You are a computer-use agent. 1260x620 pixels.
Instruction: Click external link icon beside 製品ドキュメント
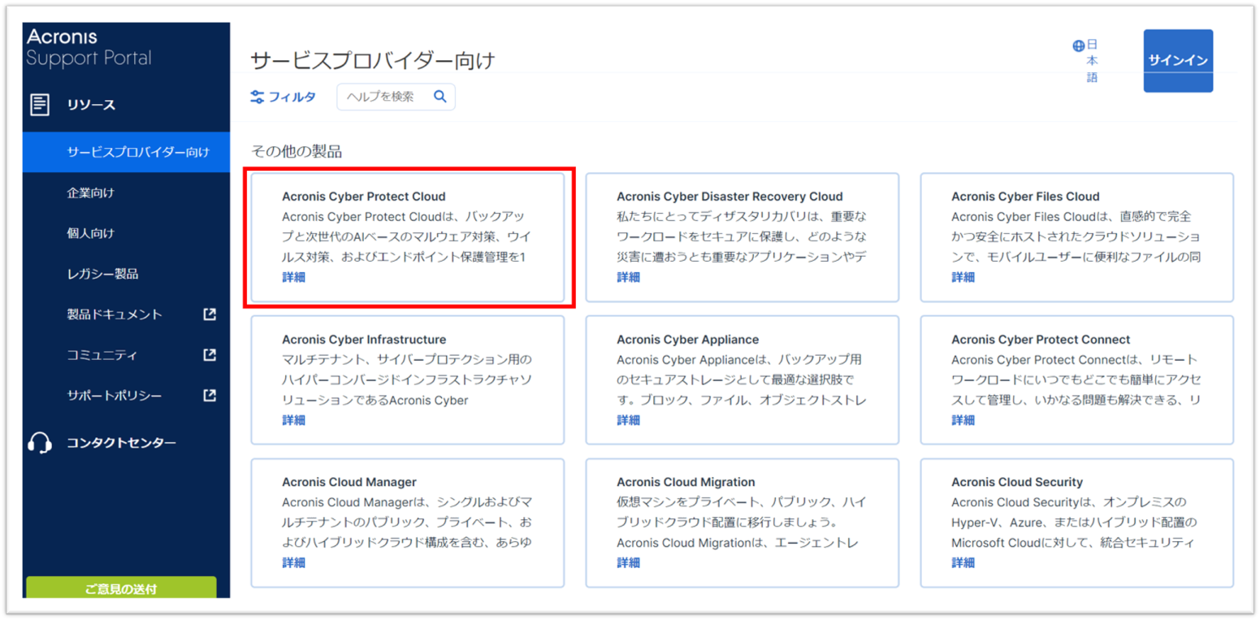(x=210, y=314)
